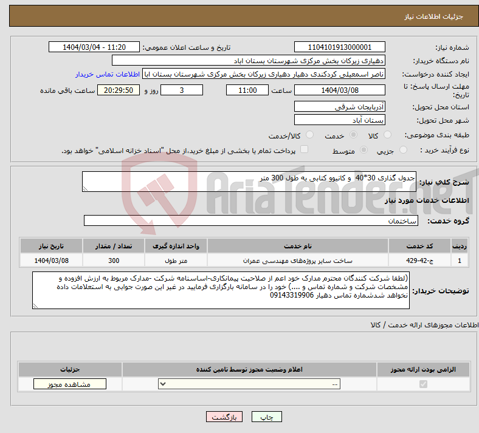Viewport: 479px width, 433px height.
Task: Click the remaining time field 20:29:50
Action: pyautogui.click(x=119, y=90)
